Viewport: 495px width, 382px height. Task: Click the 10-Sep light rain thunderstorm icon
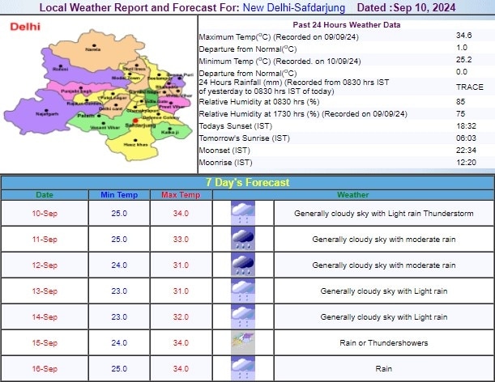(x=241, y=214)
